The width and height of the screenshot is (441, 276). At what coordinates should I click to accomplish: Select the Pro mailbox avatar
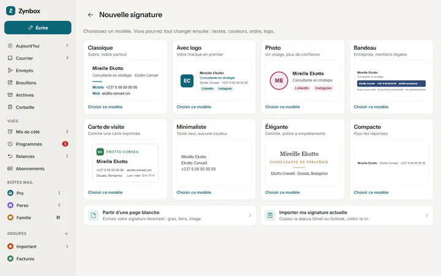pos(10,193)
